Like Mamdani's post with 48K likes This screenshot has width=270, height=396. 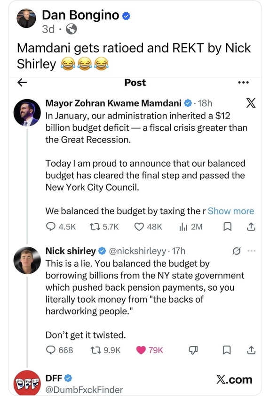point(148,227)
